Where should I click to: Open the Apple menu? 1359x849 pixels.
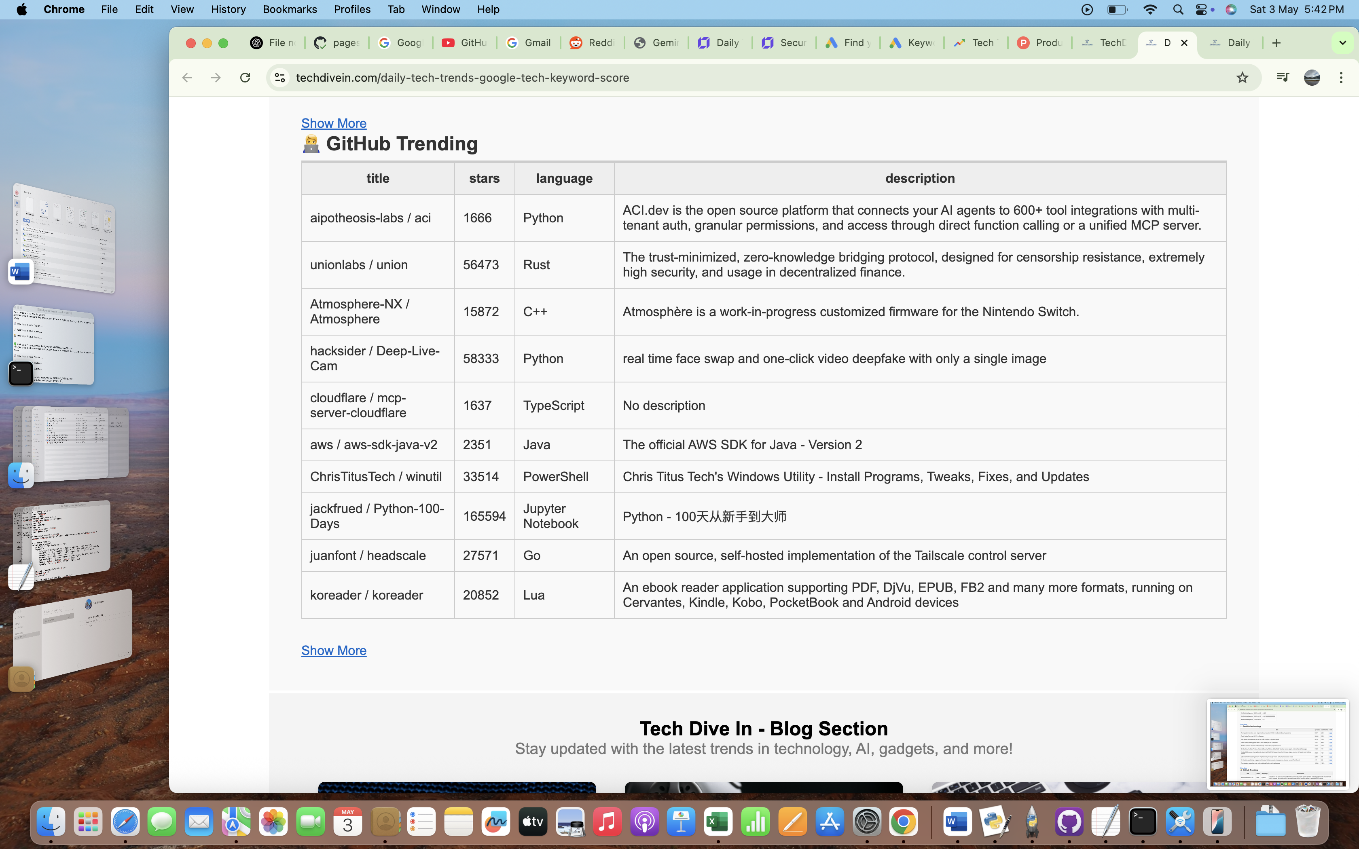[x=22, y=10]
